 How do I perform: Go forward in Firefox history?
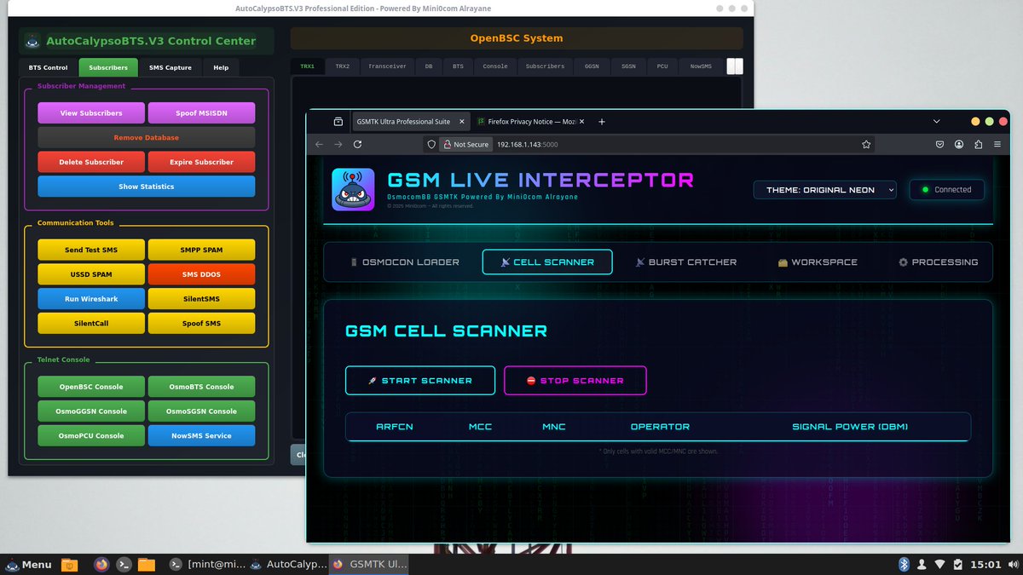point(338,145)
